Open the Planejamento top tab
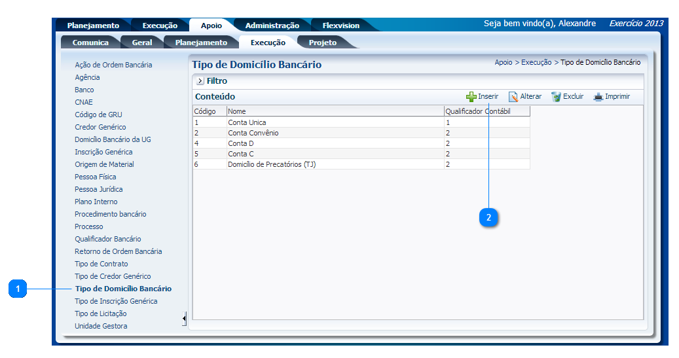679x358 pixels. click(x=93, y=26)
